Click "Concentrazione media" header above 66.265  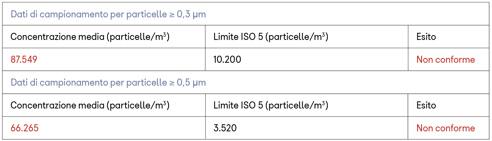[x=58, y=106]
